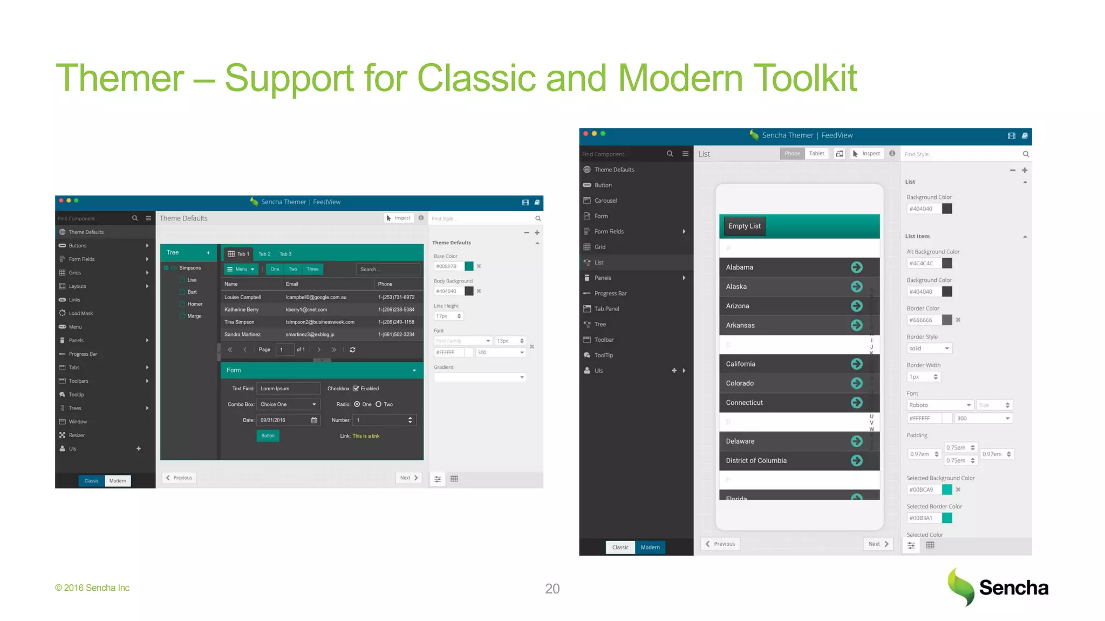Open the Gradient dropdown
1105x621 pixels.
[480, 377]
